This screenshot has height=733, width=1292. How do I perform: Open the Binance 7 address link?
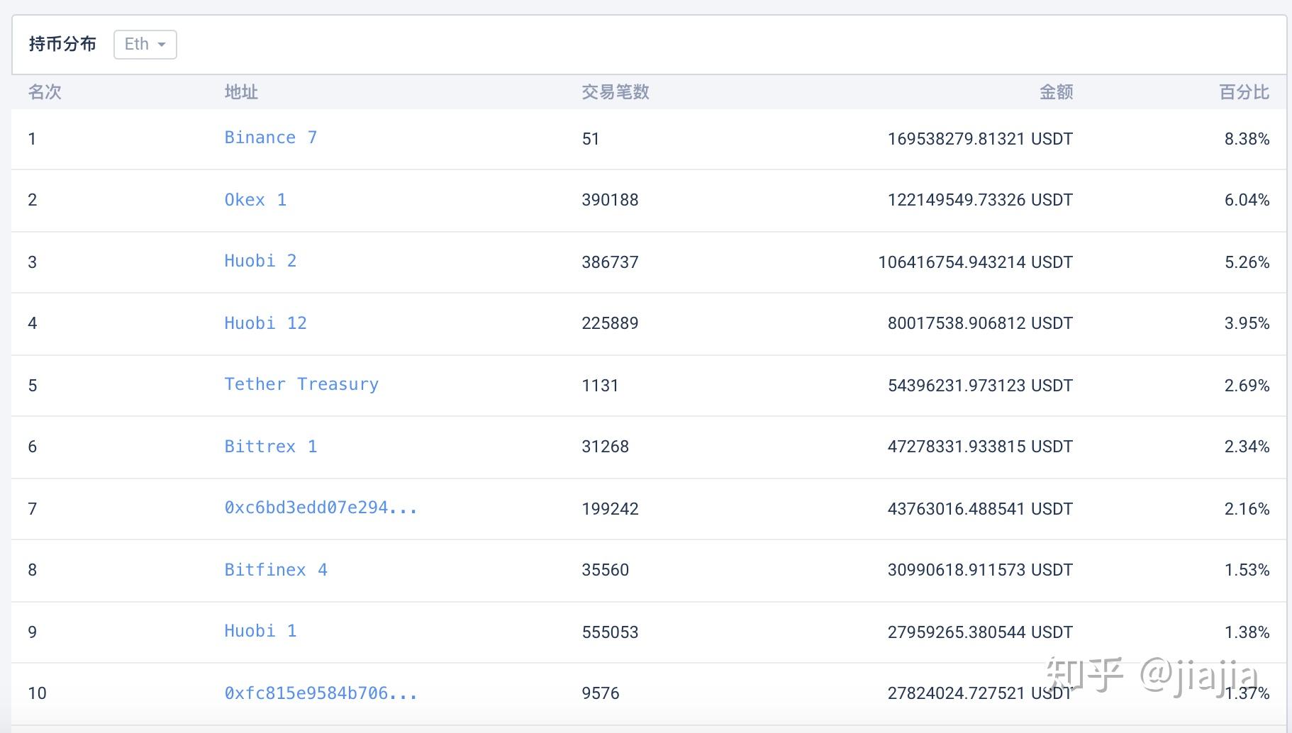pyautogui.click(x=270, y=138)
